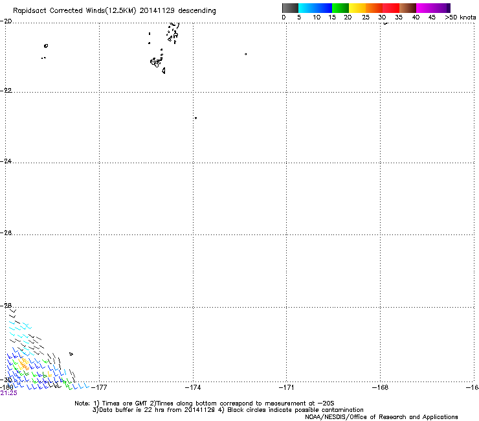Click the purple 21:25 time stamp
479x421 pixels.
(x=8, y=393)
